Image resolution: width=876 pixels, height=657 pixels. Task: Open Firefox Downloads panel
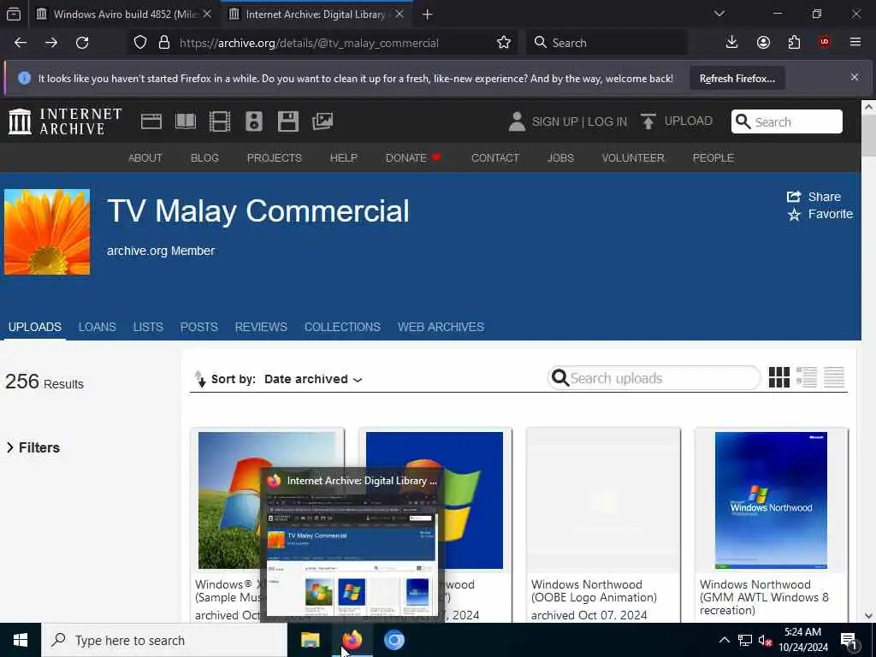click(732, 43)
